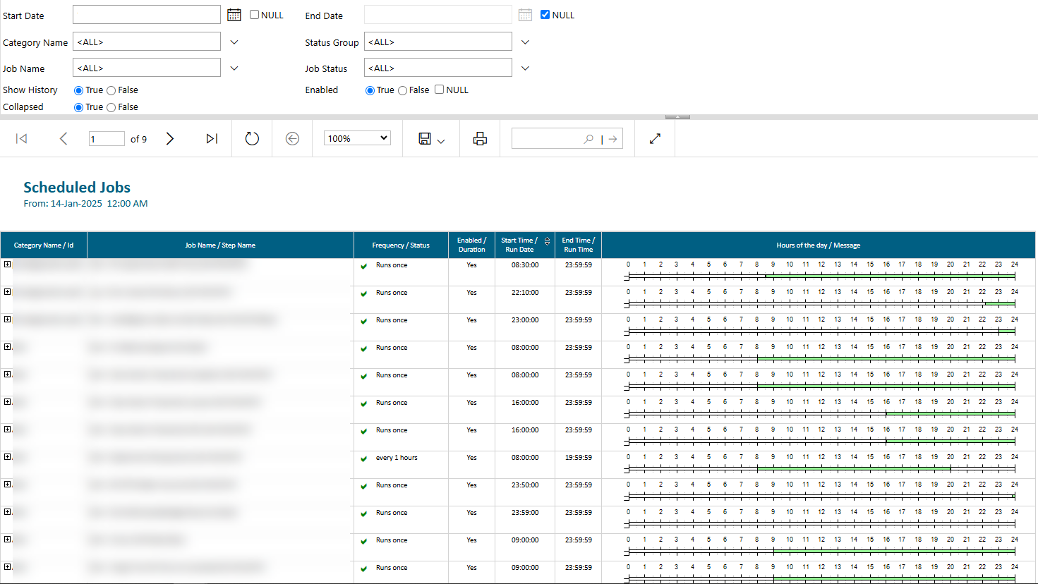Screen dimensions: 1038x584
Task: Jump to the first report page
Action: [21, 138]
